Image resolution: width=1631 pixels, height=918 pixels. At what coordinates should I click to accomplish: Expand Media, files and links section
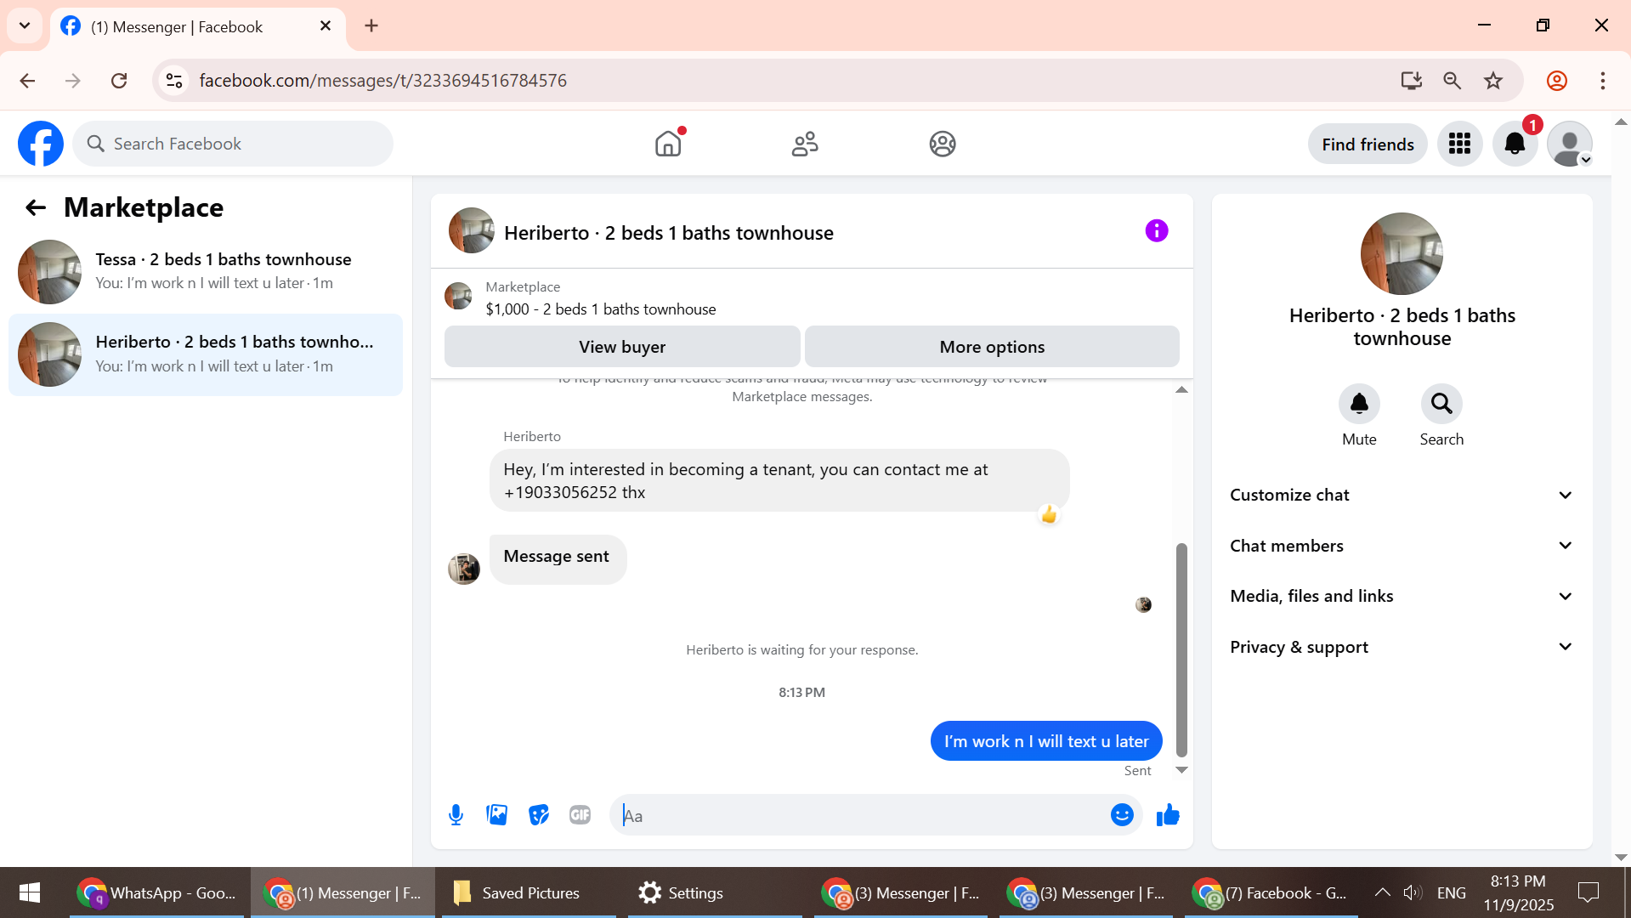pyautogui.click(x=1401, y=596)
